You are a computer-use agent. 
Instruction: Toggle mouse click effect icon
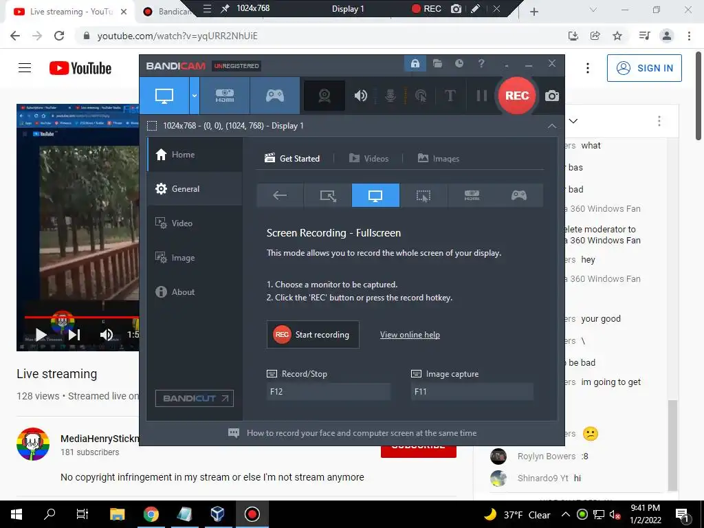point(421,96)
